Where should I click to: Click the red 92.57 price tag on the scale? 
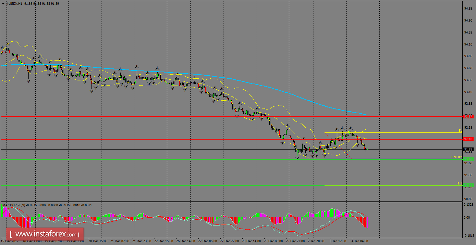[x=468, y=116]
